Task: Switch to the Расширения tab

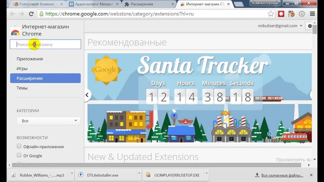Action: click(149, 4)
